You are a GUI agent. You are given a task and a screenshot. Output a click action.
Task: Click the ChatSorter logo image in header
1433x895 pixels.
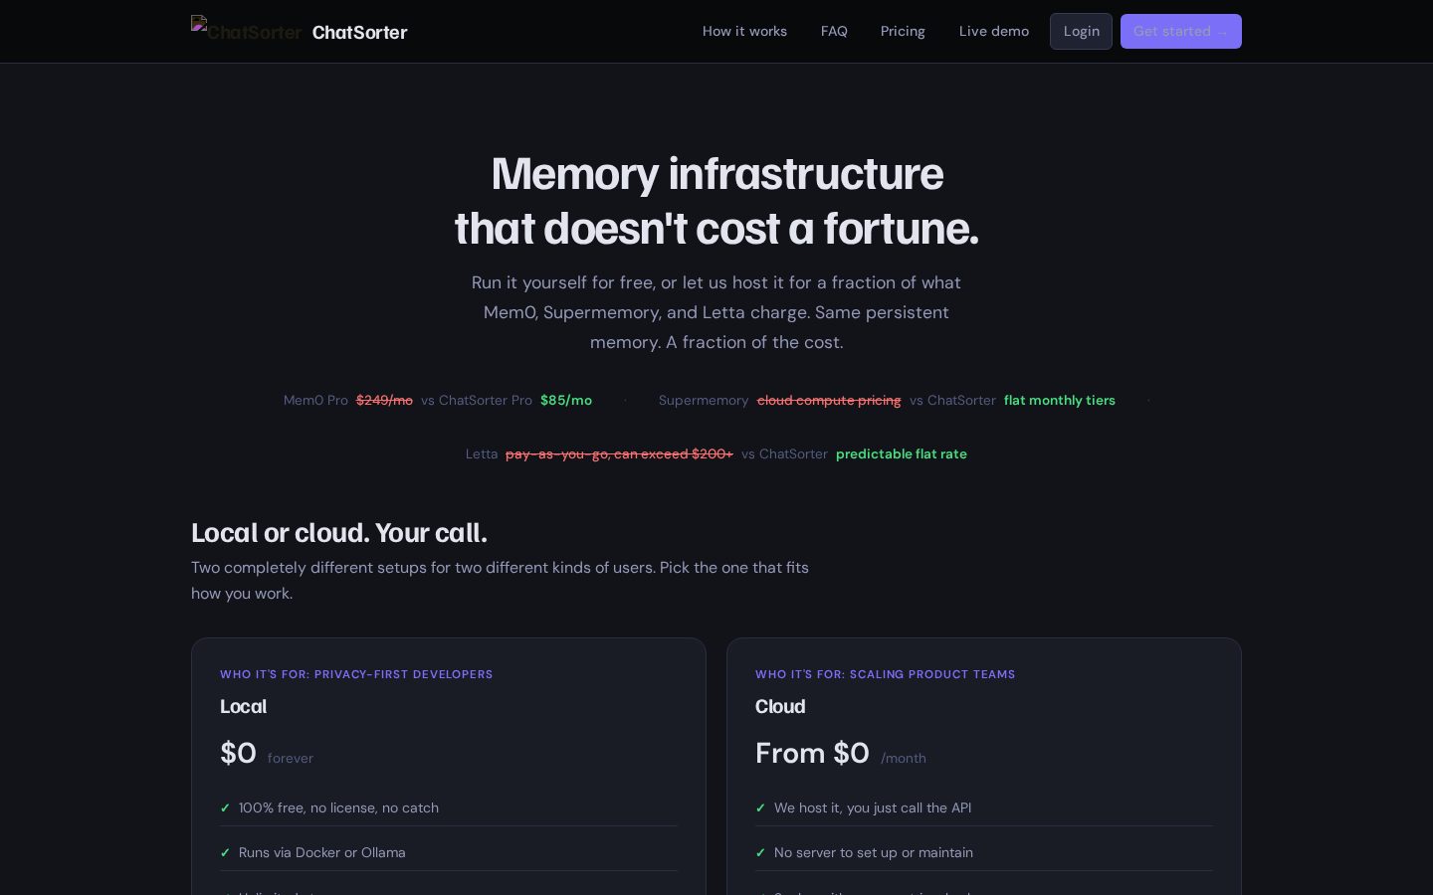pos(247,31)
